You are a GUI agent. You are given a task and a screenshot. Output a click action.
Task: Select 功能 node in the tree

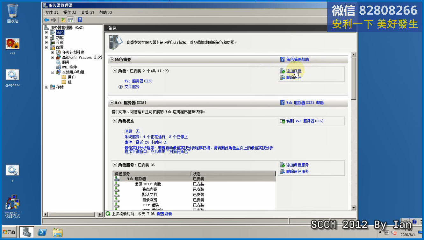[60, 38]
